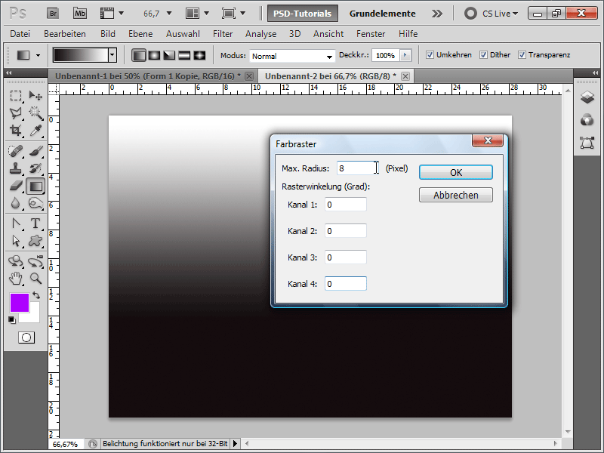Select the Magic Wand tool
The height and width of the screenshot is (453, 604).
click(35, 112)
